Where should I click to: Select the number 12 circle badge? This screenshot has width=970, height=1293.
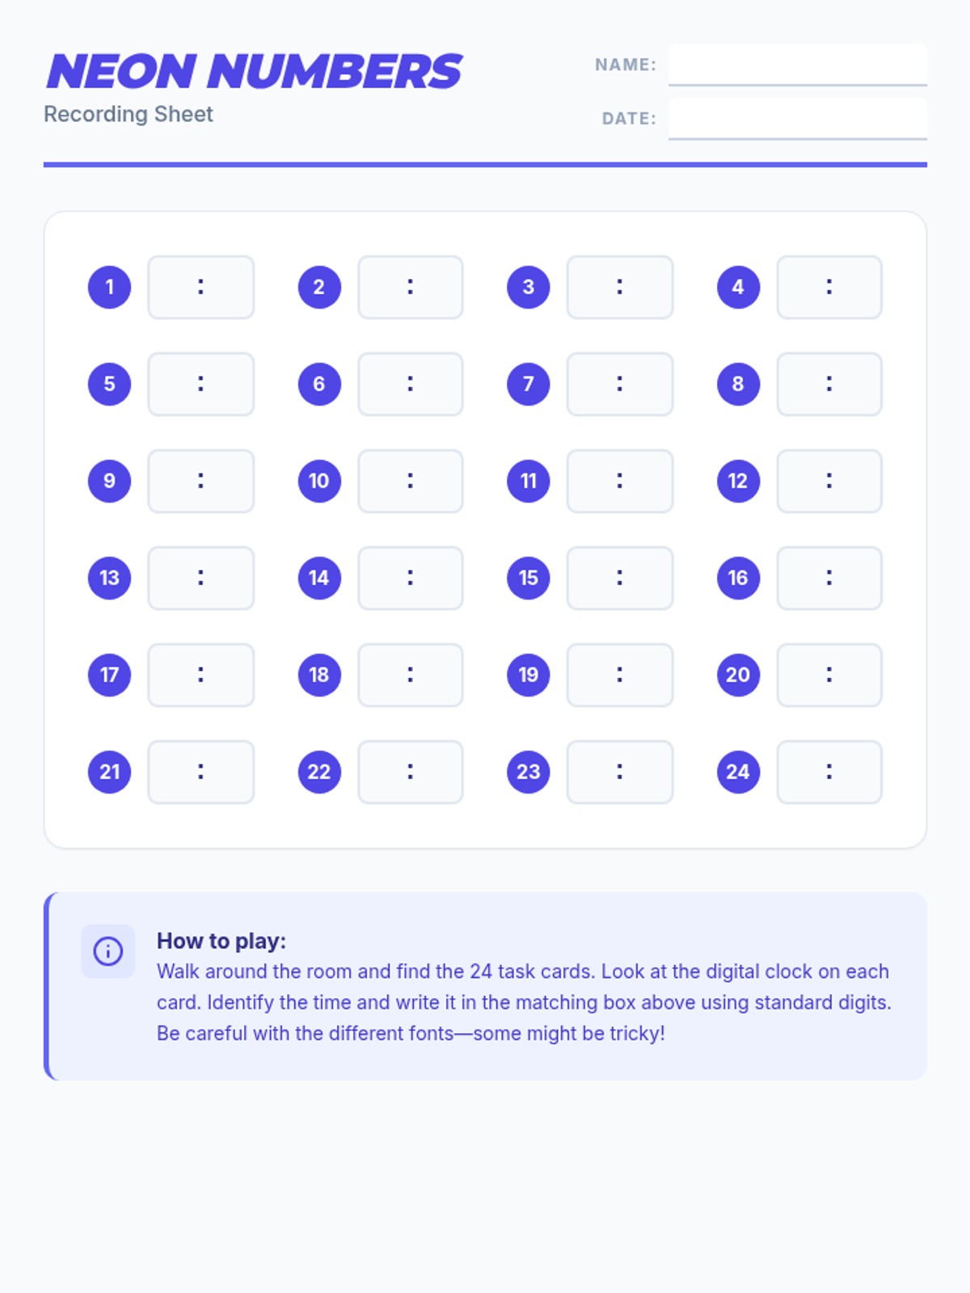click(x=738, y=481)
